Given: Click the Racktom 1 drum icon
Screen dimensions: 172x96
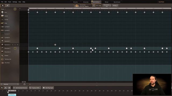Looking at the screenshot, I should pos(2,41).
